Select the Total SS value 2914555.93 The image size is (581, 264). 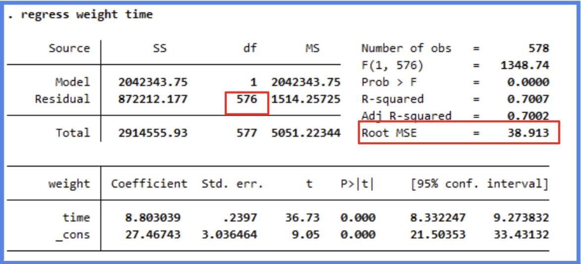[x=153, y=132]
